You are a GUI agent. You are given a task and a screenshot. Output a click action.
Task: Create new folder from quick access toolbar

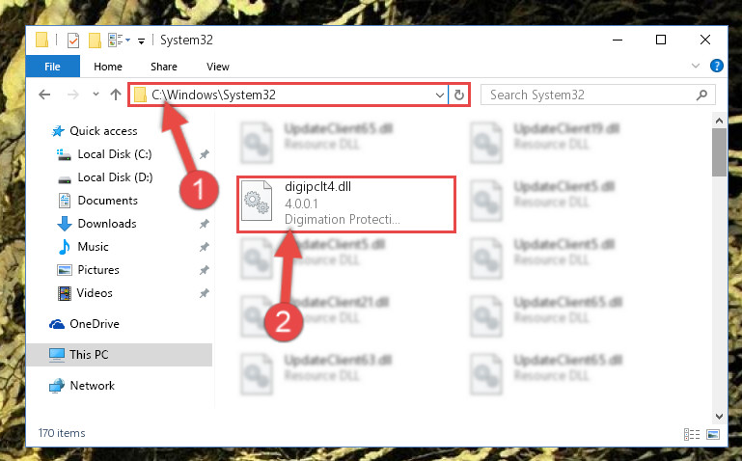(95, 41)
